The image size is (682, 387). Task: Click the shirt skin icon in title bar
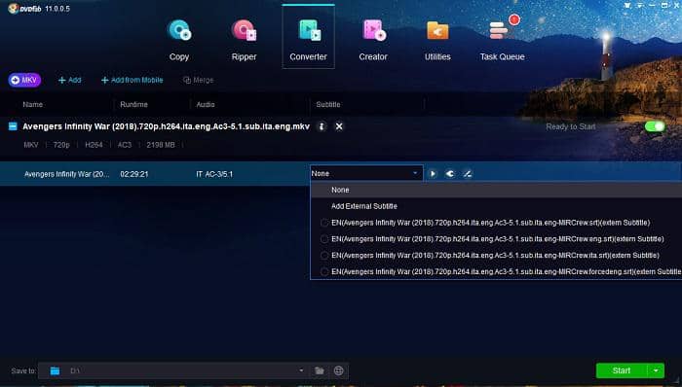[x=627, y=5]
